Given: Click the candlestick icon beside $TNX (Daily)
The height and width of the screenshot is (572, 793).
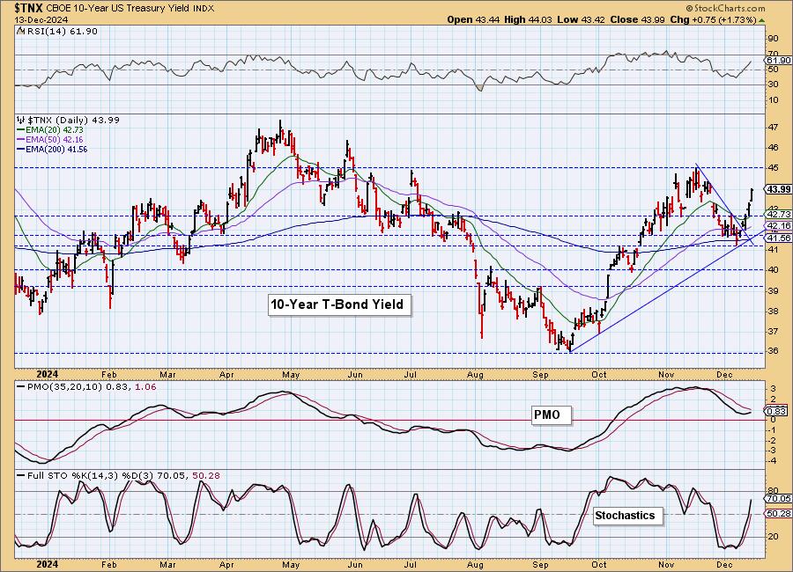Looking at the screenshot, I should point(21,121).
